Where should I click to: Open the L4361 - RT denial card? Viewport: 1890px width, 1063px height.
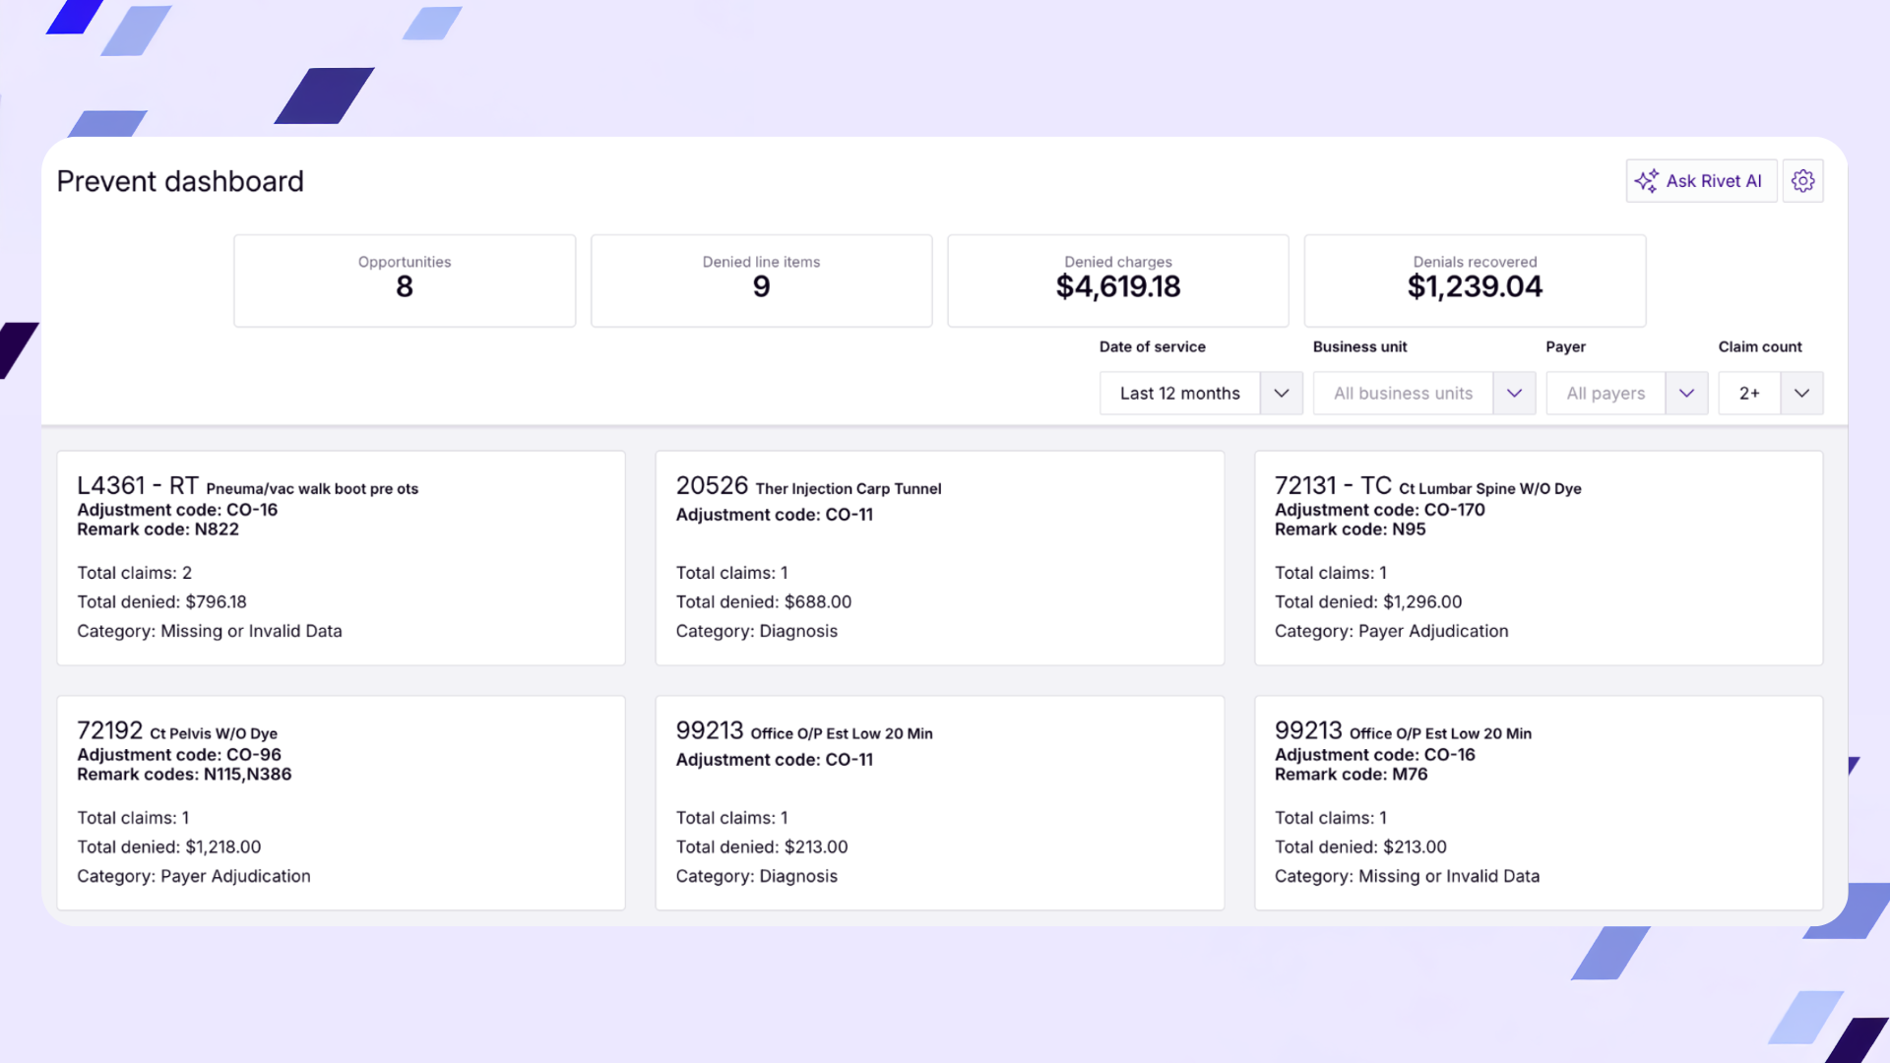click(x=341, y=558)
